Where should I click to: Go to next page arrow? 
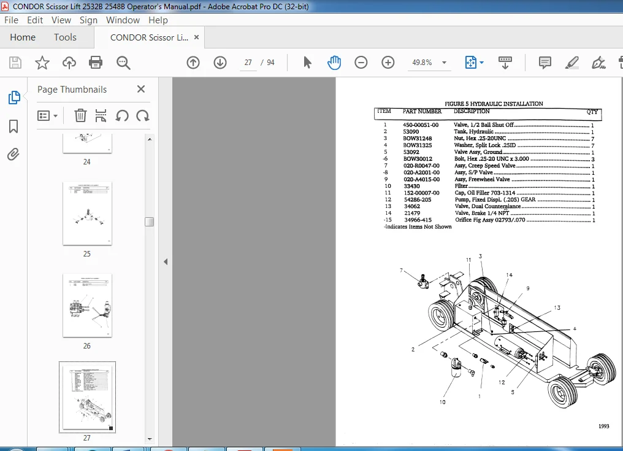(220, 63)
